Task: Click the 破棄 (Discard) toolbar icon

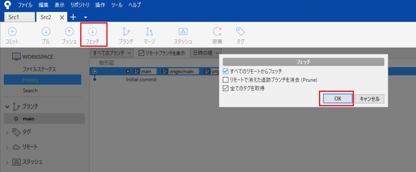Action: tap(217, 32)
